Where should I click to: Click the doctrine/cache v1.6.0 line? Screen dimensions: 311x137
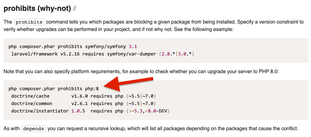click(84, 96)
